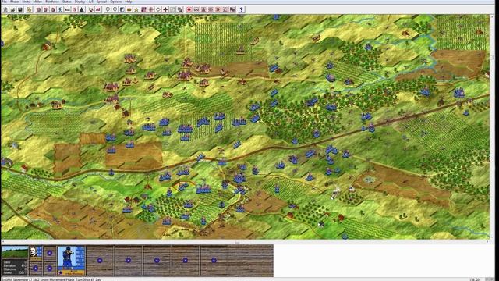This screenshot has height=281, width=499.
Task: Open the Status menu
Action: point(67,2)
